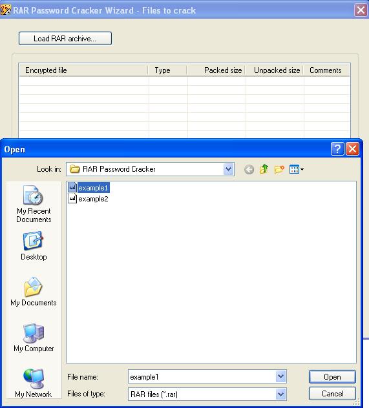Sort by Packed size column header
Viewport: 369px width, 408px height.
coord(216,70)
